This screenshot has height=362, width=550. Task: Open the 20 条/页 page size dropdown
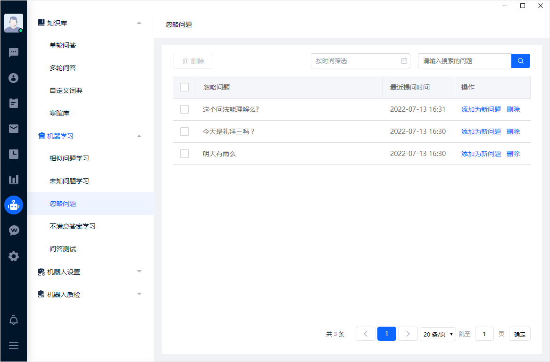(x=438, y=334)
